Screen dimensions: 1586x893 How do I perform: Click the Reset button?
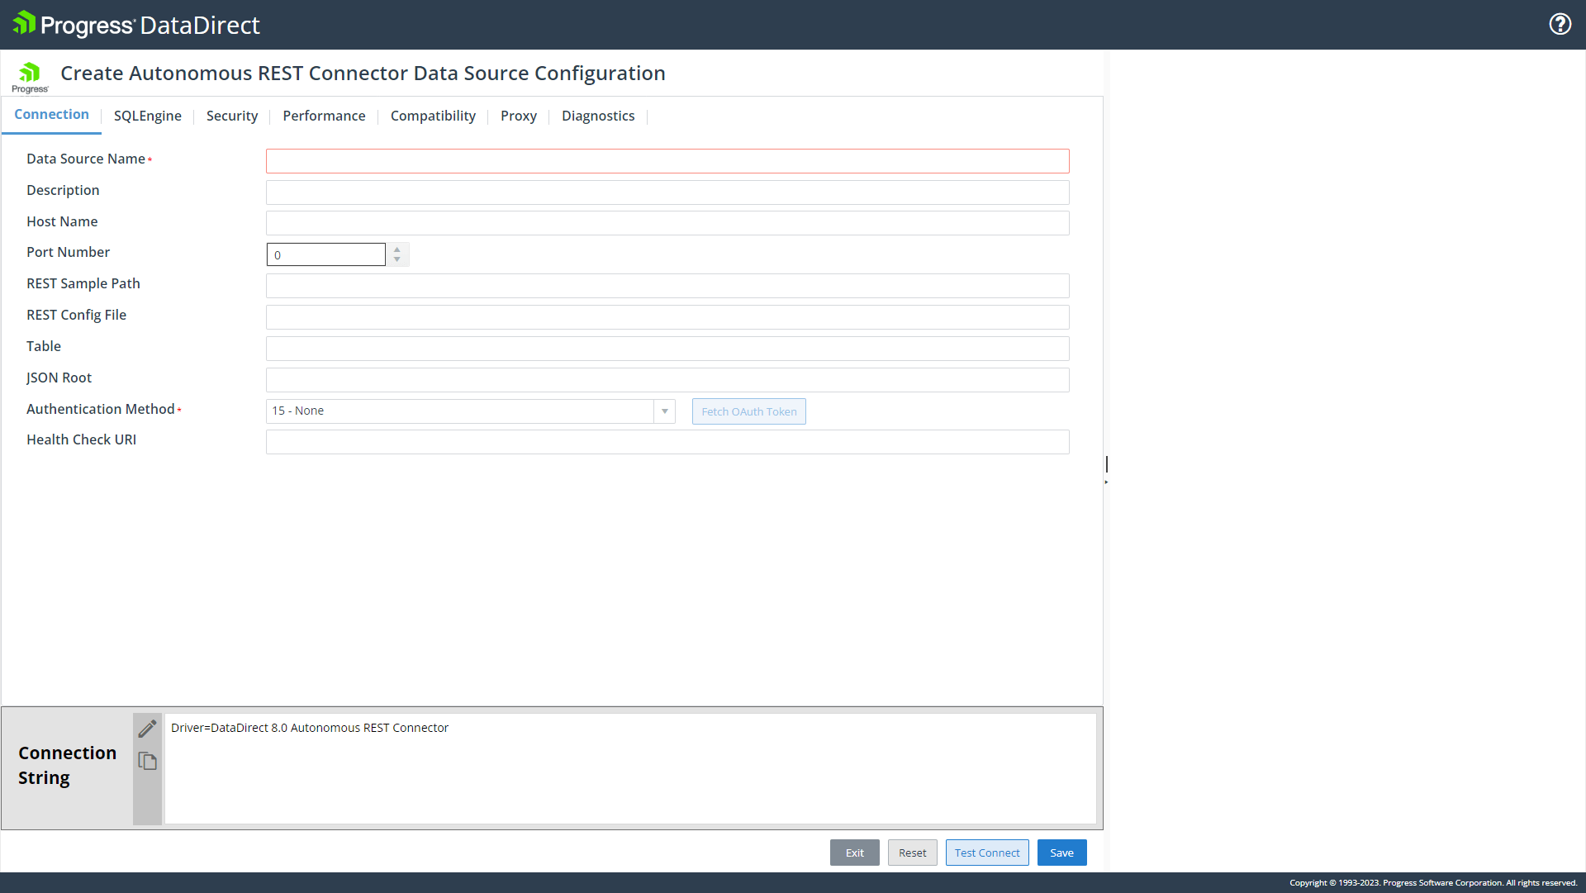[912, 853]
